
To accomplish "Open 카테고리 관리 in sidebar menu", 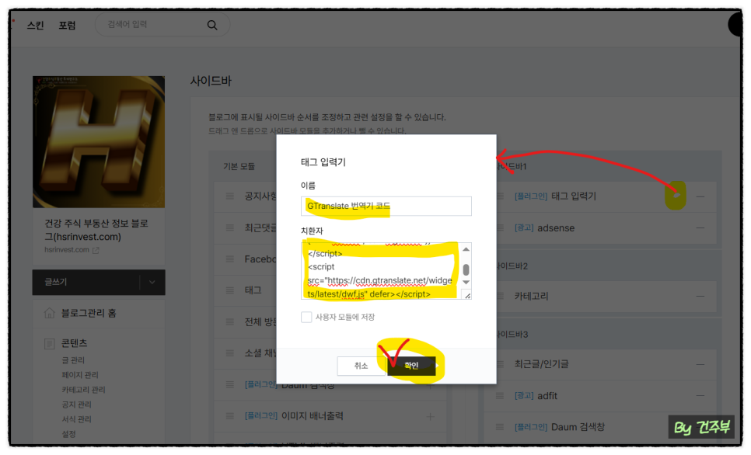I will pyautogui.click(x=83, y=390).
